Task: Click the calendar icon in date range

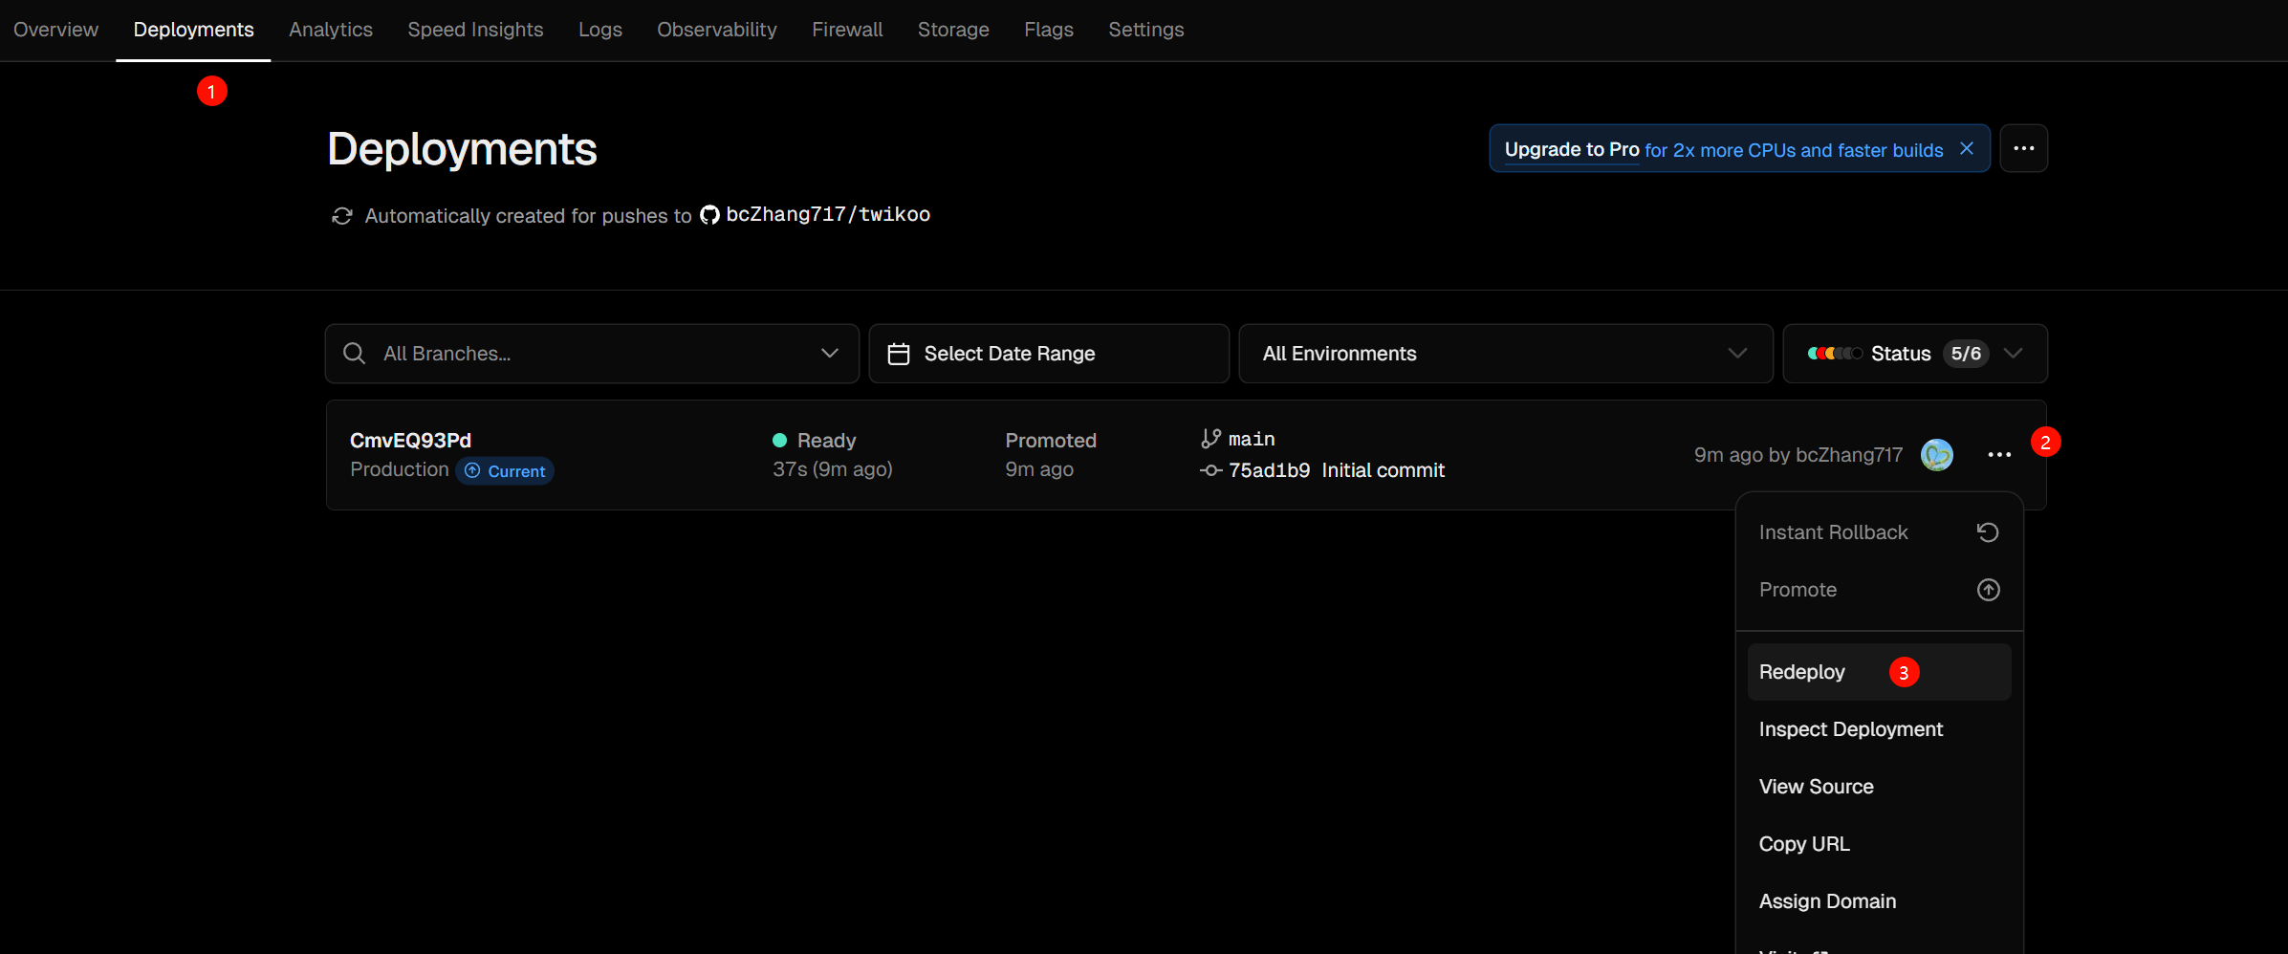Action: [899, 354]
